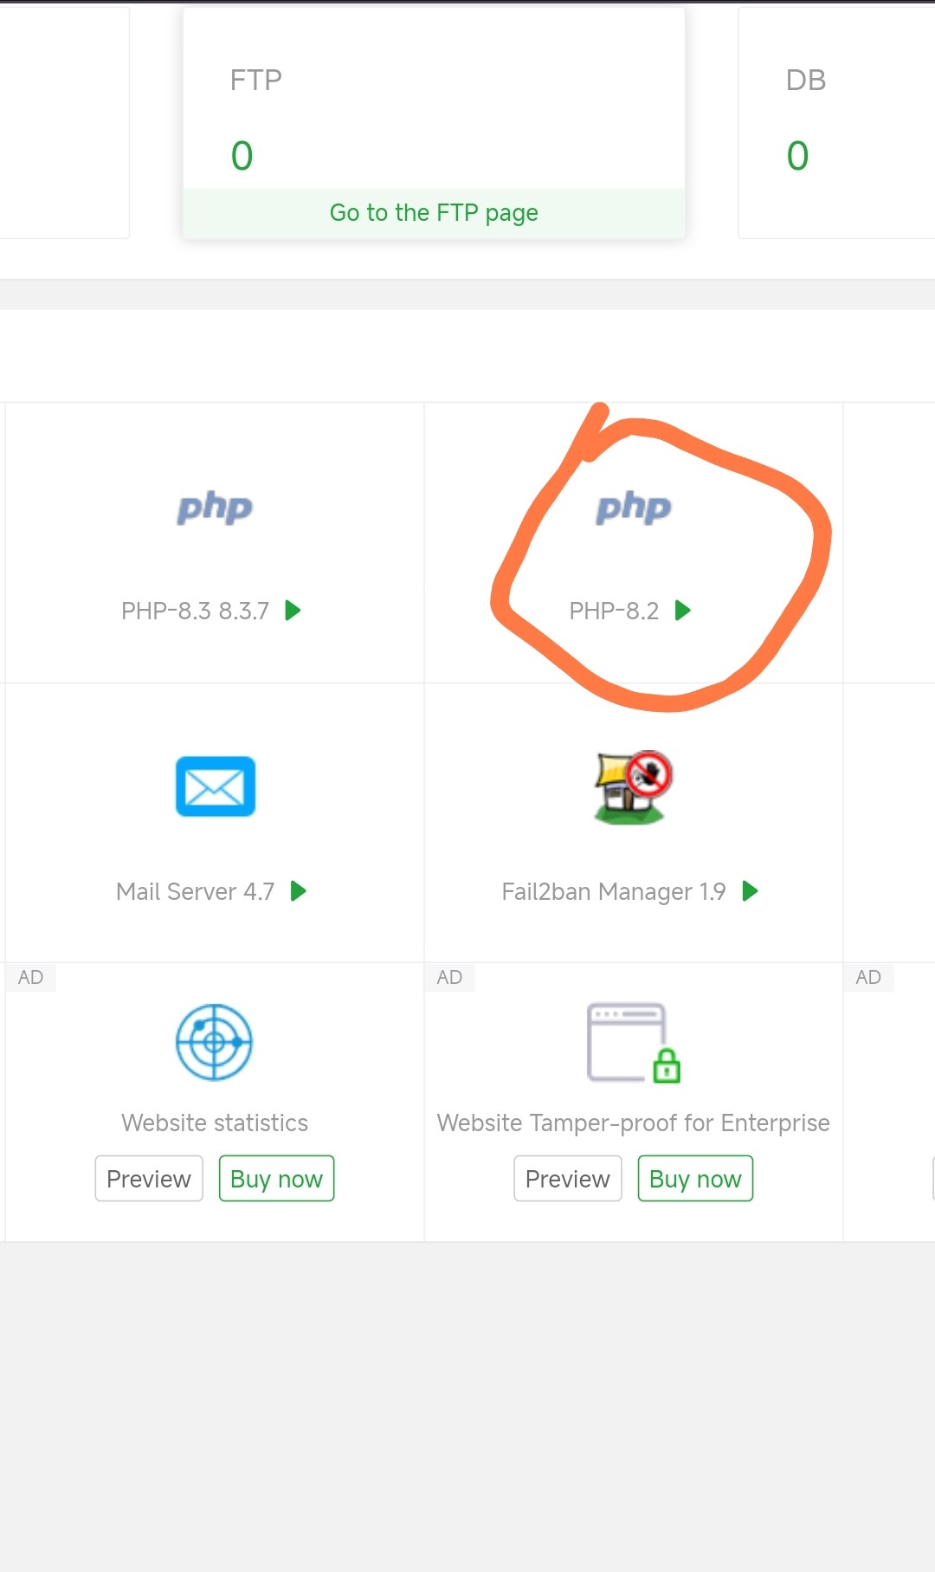
Task: Buy the Website statistics plugin now
Action: [276, 1179]
